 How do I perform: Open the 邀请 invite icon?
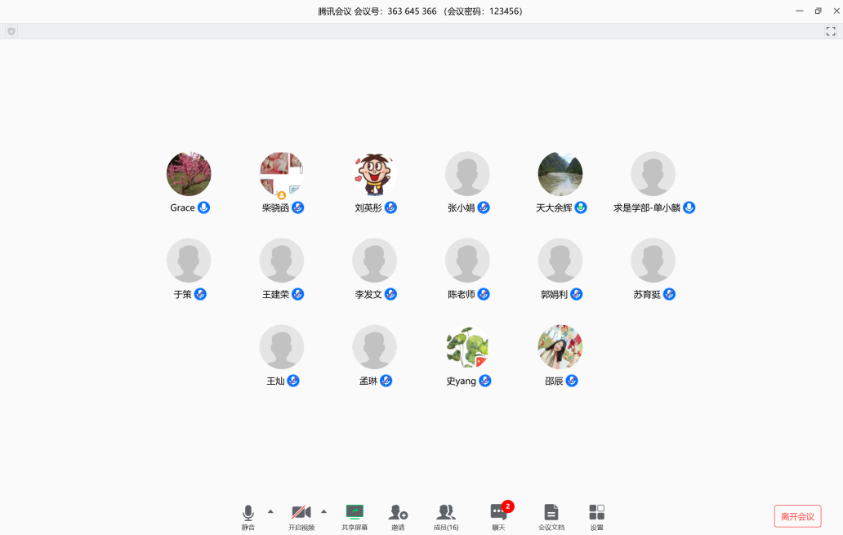click(x=398, y=513)
